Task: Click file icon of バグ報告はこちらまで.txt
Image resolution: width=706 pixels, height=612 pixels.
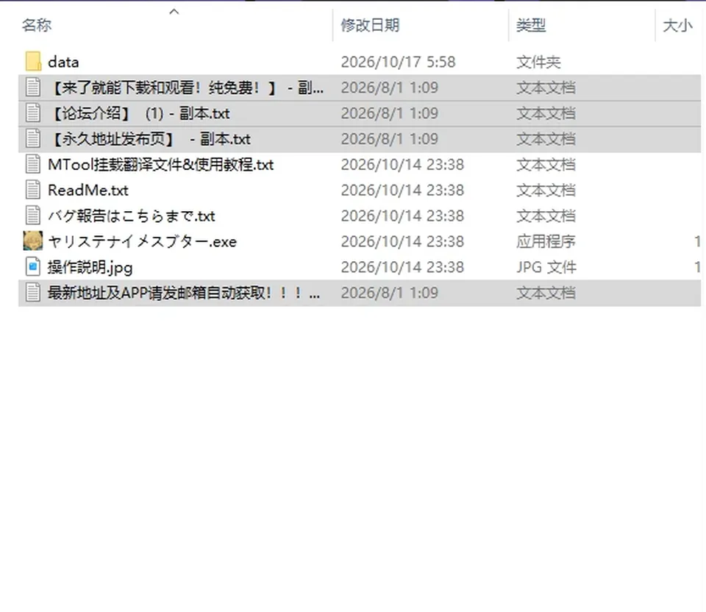Action: [33, 216]
